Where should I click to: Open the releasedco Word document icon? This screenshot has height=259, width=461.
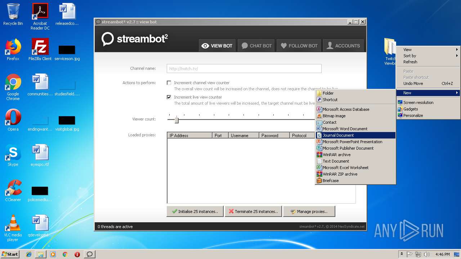tap(67, 14)
